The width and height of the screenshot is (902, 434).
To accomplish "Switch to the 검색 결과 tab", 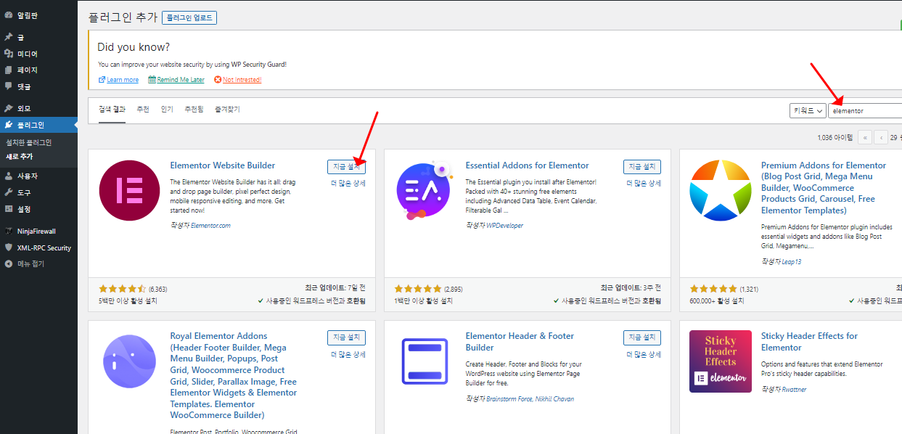I will pos(112,110).
